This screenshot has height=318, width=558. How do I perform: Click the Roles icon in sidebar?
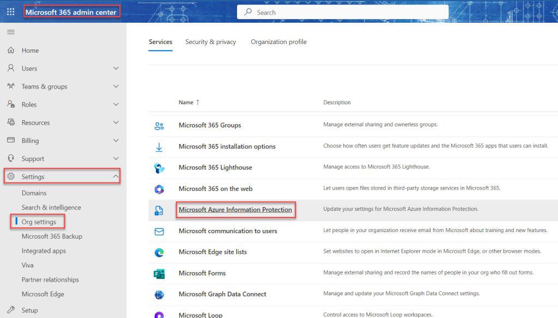point(11,104)
